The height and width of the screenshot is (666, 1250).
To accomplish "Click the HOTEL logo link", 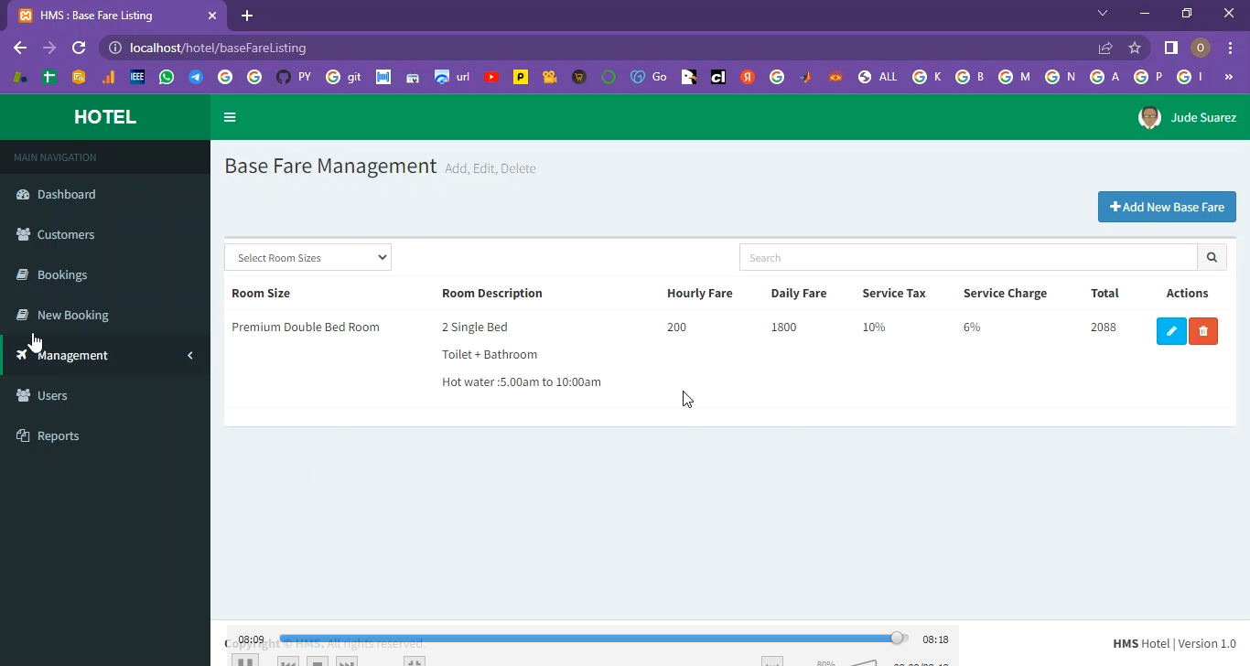I will pyautogui.click(x=105, y=117).
